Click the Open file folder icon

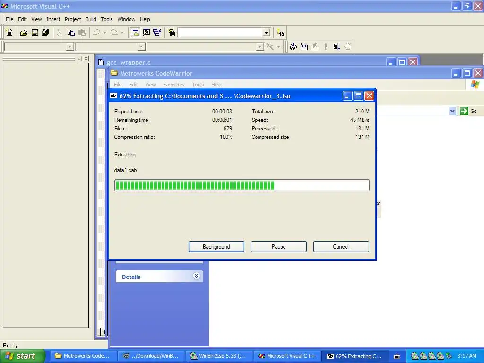(x=24, y=33)
